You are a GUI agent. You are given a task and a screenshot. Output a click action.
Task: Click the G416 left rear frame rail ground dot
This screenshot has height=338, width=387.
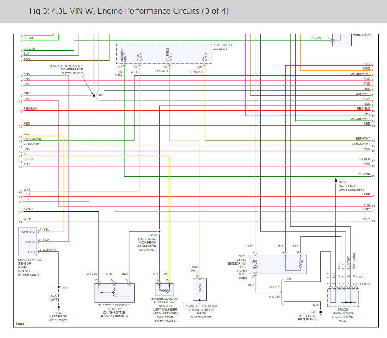click(x=321, y=312)
